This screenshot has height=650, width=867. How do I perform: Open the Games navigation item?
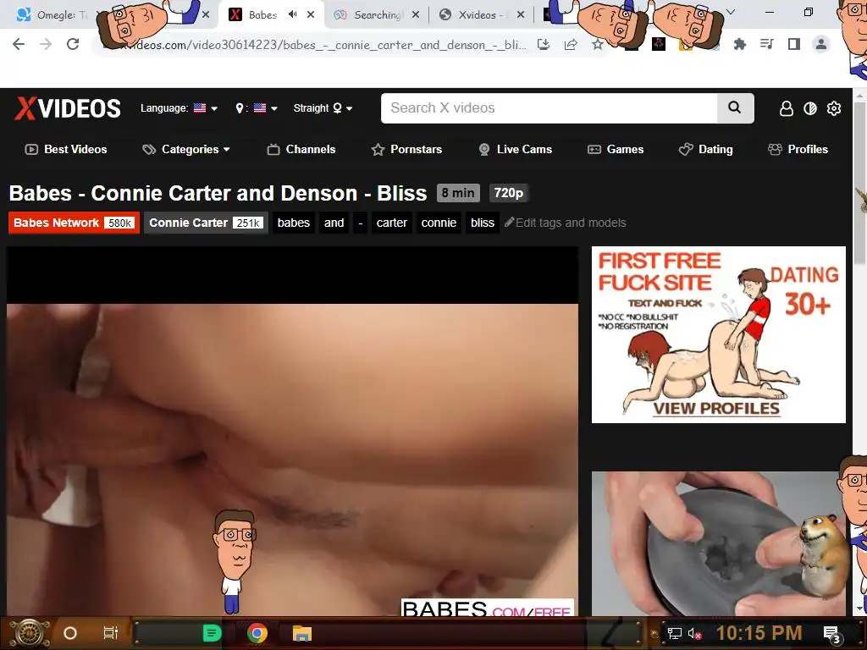click(616, 149)
